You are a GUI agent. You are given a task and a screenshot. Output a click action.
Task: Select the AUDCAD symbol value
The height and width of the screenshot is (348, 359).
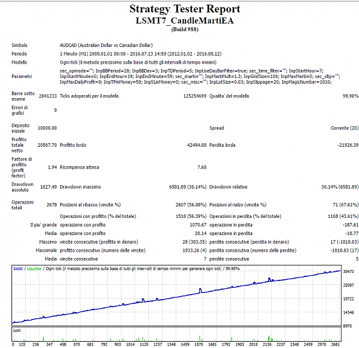pos(106,45)
